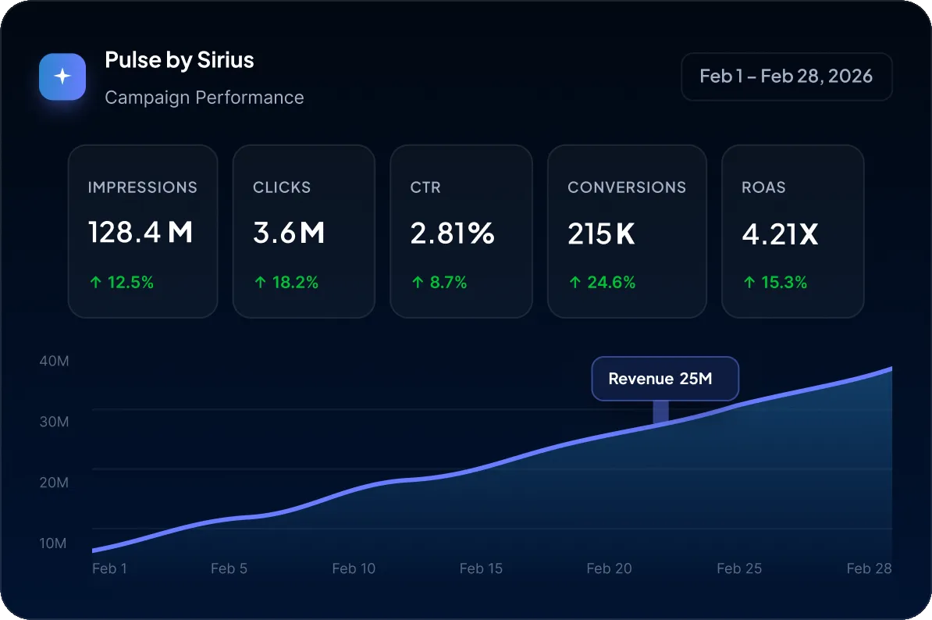This screenshot has height=620, width=932.
Task: Select the 215 K conversions value
Action: (602, 233)
